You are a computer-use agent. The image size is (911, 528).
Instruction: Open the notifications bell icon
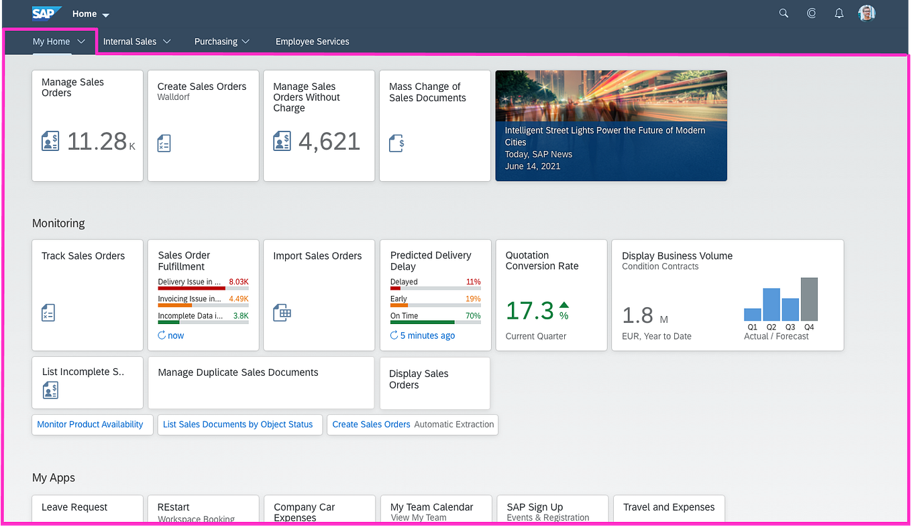click(x=839, y=13)
